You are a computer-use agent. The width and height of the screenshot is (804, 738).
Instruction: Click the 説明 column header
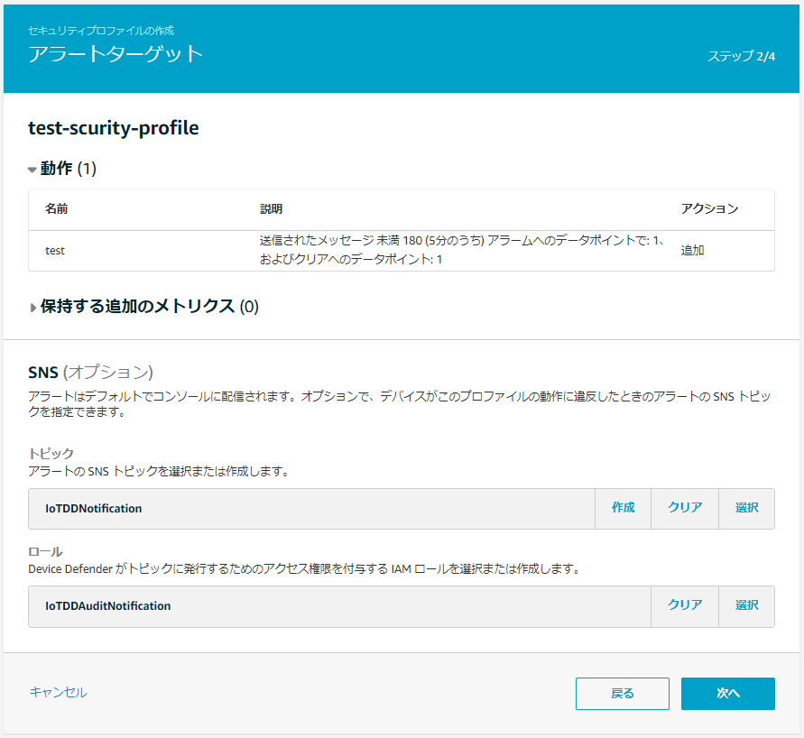(x=271, y=208)
